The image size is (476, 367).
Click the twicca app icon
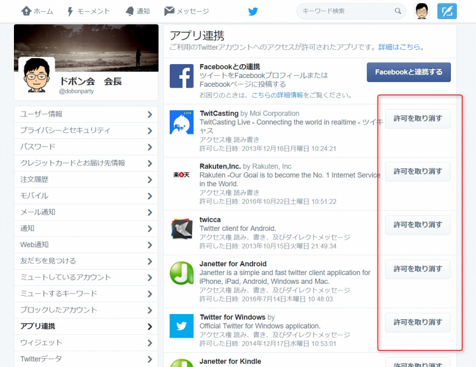[182, 229]
